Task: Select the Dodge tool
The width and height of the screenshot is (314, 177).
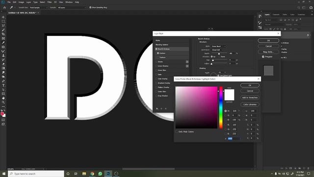Action: 3,77
